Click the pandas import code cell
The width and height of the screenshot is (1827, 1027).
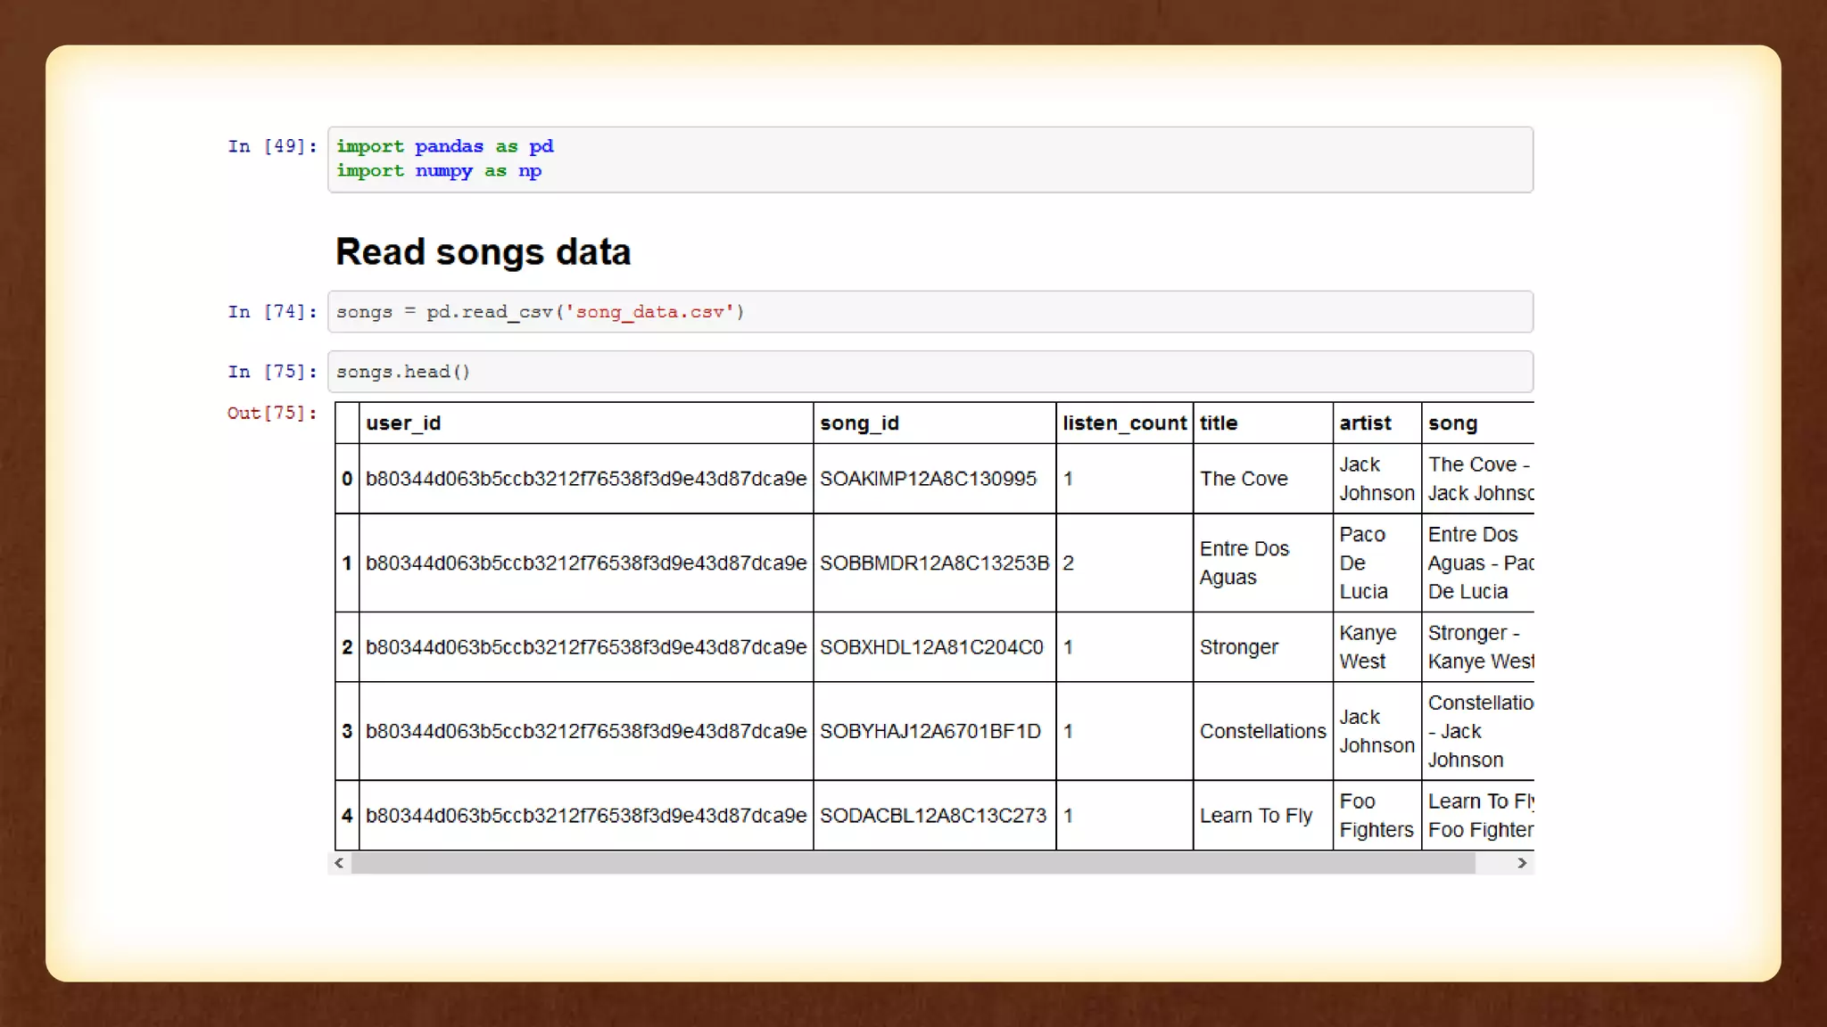click(930, 160)
